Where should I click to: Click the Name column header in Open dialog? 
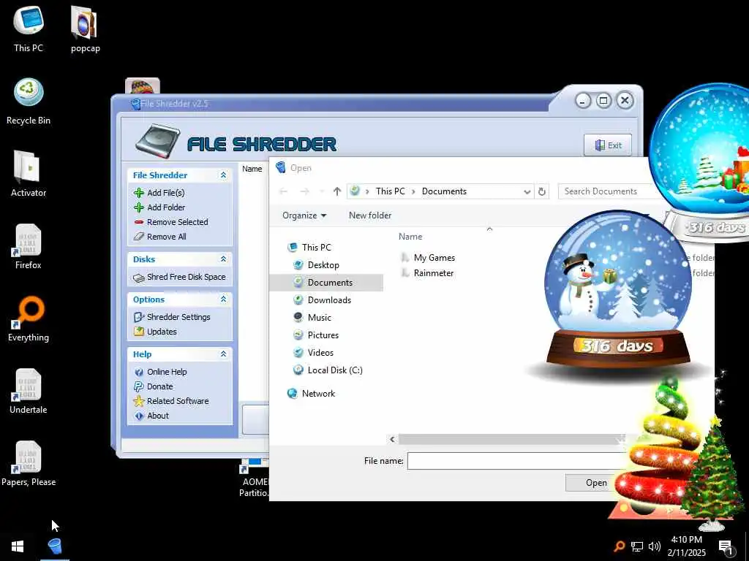pos(410,237)
